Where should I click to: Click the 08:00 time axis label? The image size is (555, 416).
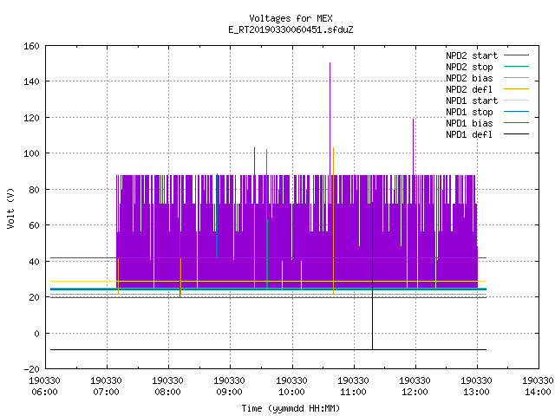(x=167, y=393)
